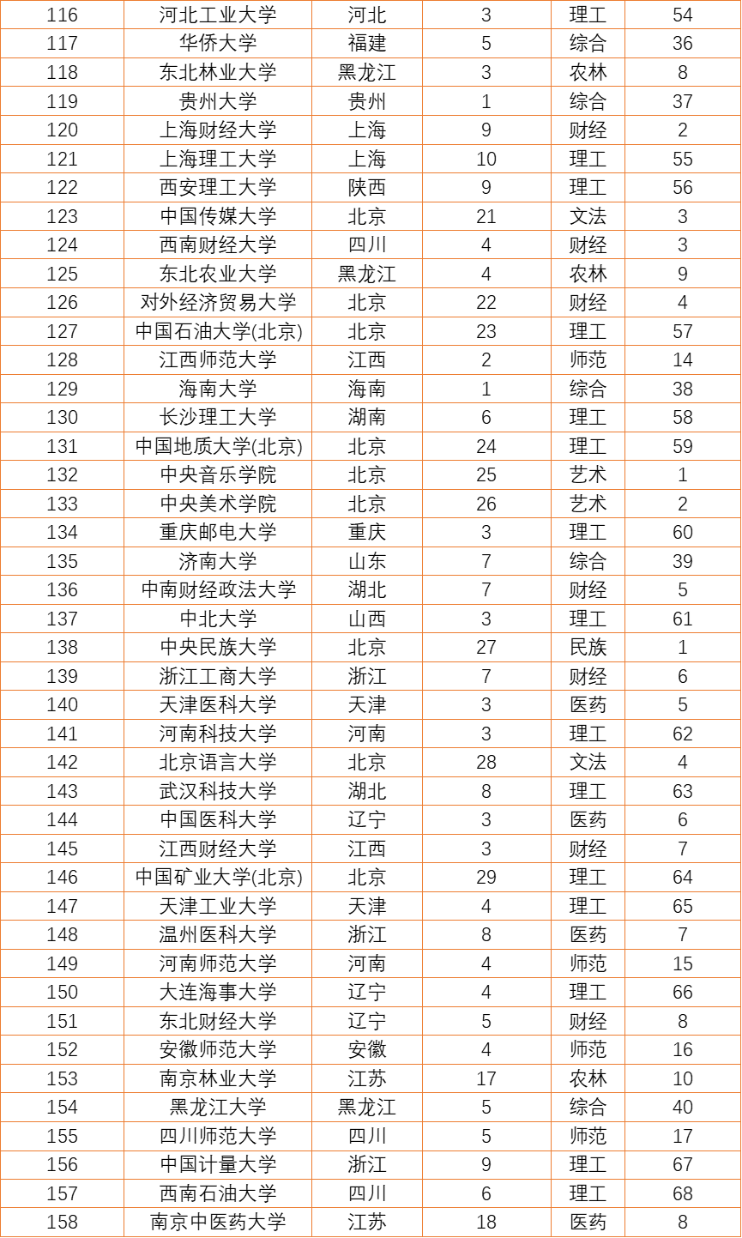
Task: Click province '山西' cell
Action: click(367, 619)
